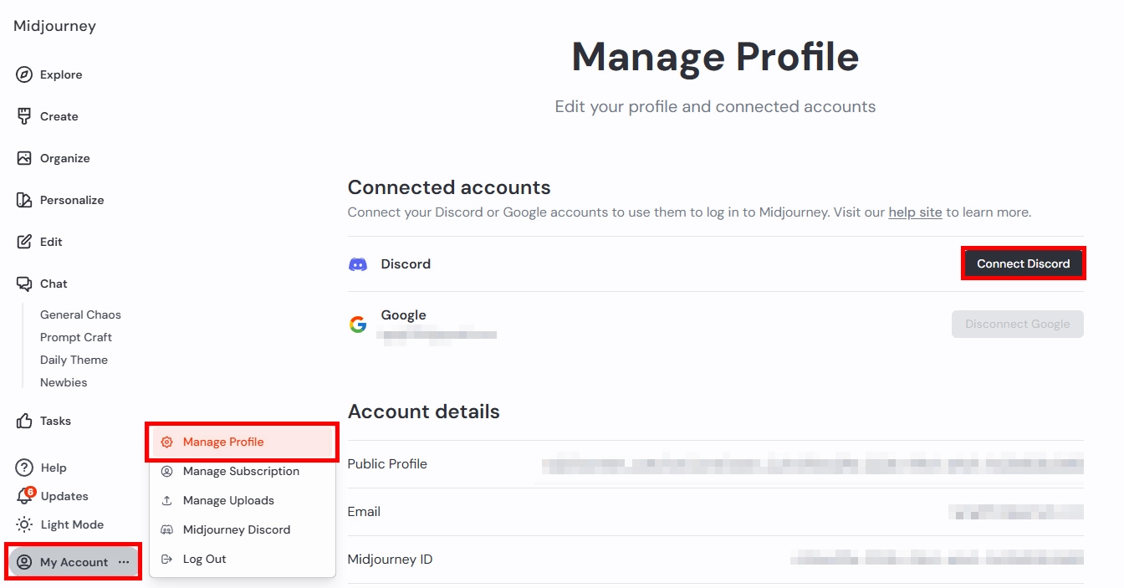Click the "Account details" section heading
The image size is (1124, 588).
tap(424, 412)
